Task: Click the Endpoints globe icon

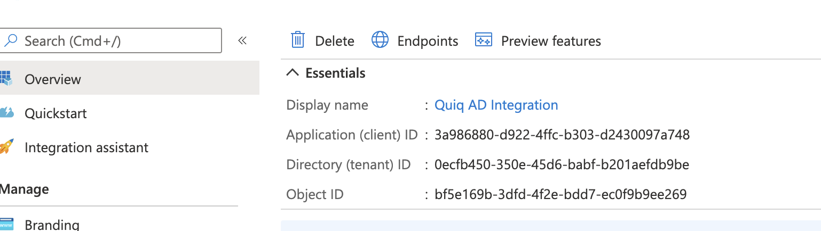Action: pos(380,40)
